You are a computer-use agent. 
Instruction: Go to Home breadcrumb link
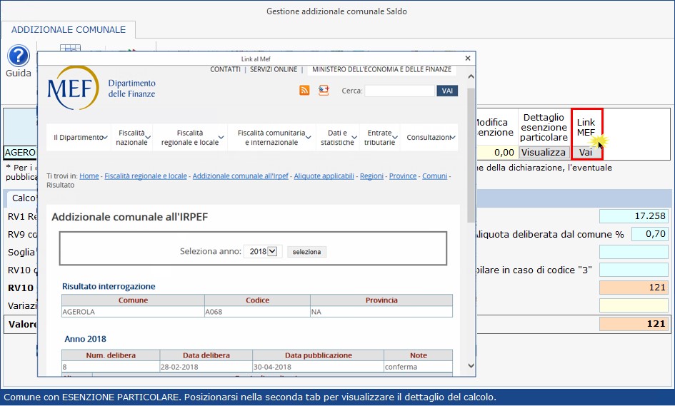[89, 176]
